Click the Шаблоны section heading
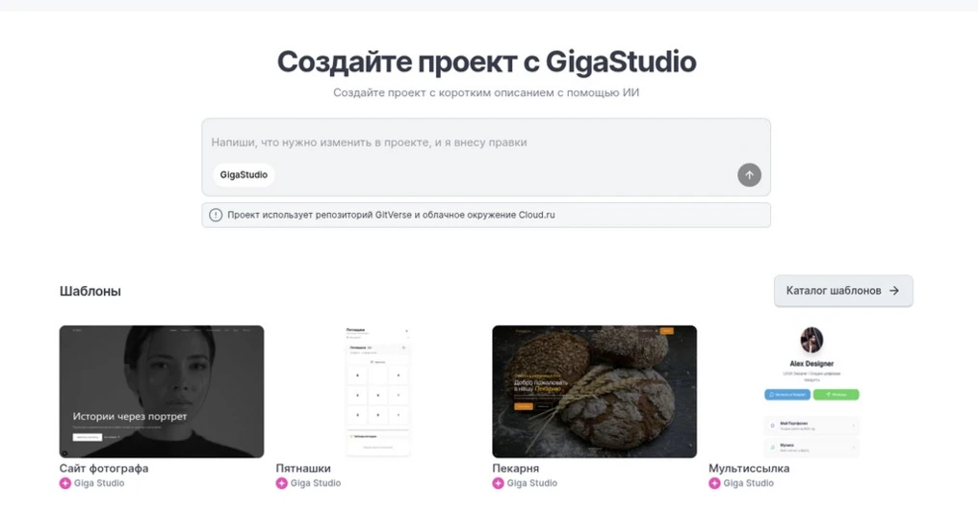This screenshot has width=978, height=516. pos(90,292)
